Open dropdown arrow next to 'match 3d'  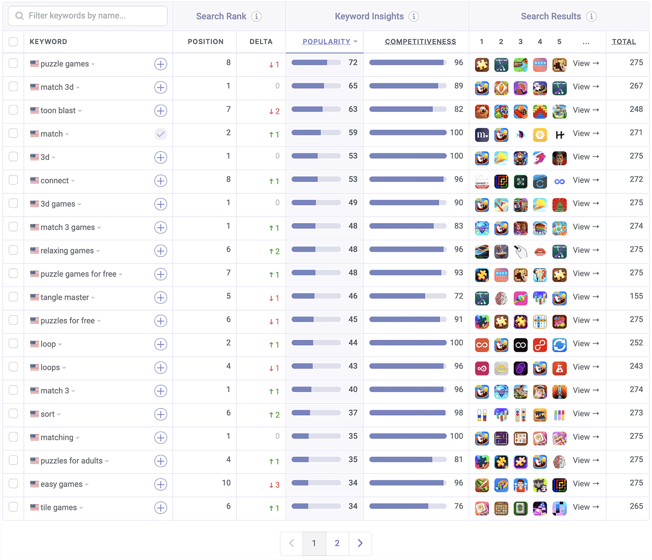pos(78,88)
